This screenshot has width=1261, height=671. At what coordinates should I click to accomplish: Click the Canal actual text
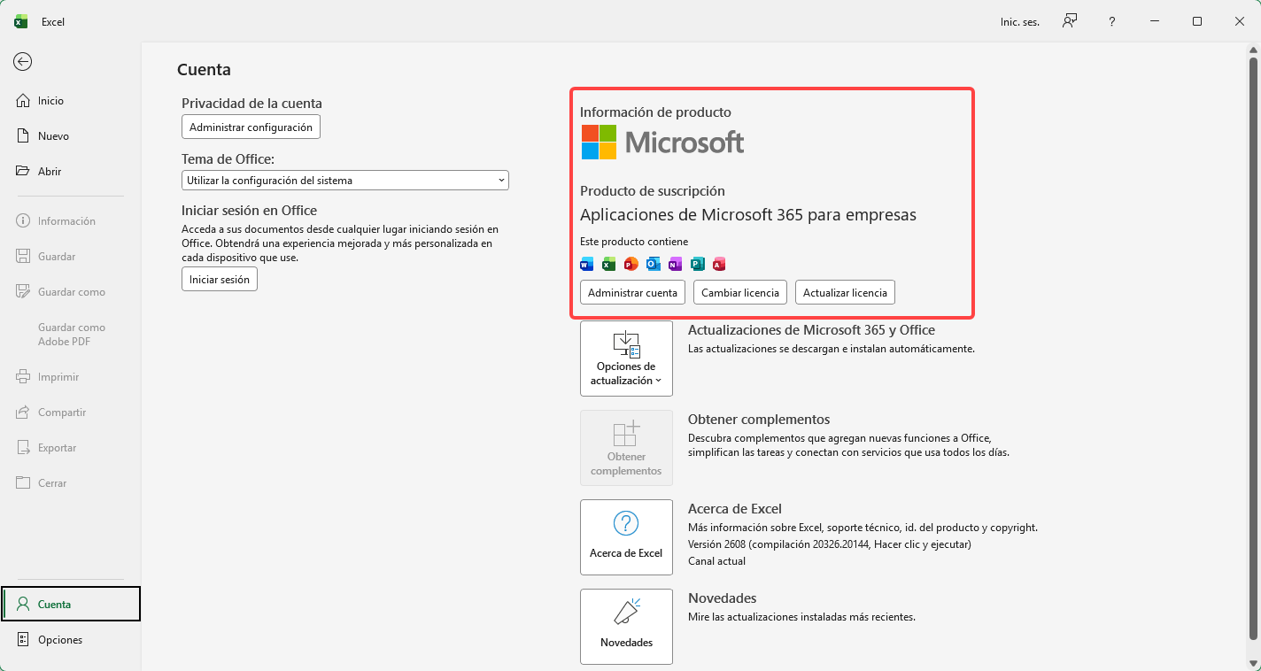[x=716, y=561]
